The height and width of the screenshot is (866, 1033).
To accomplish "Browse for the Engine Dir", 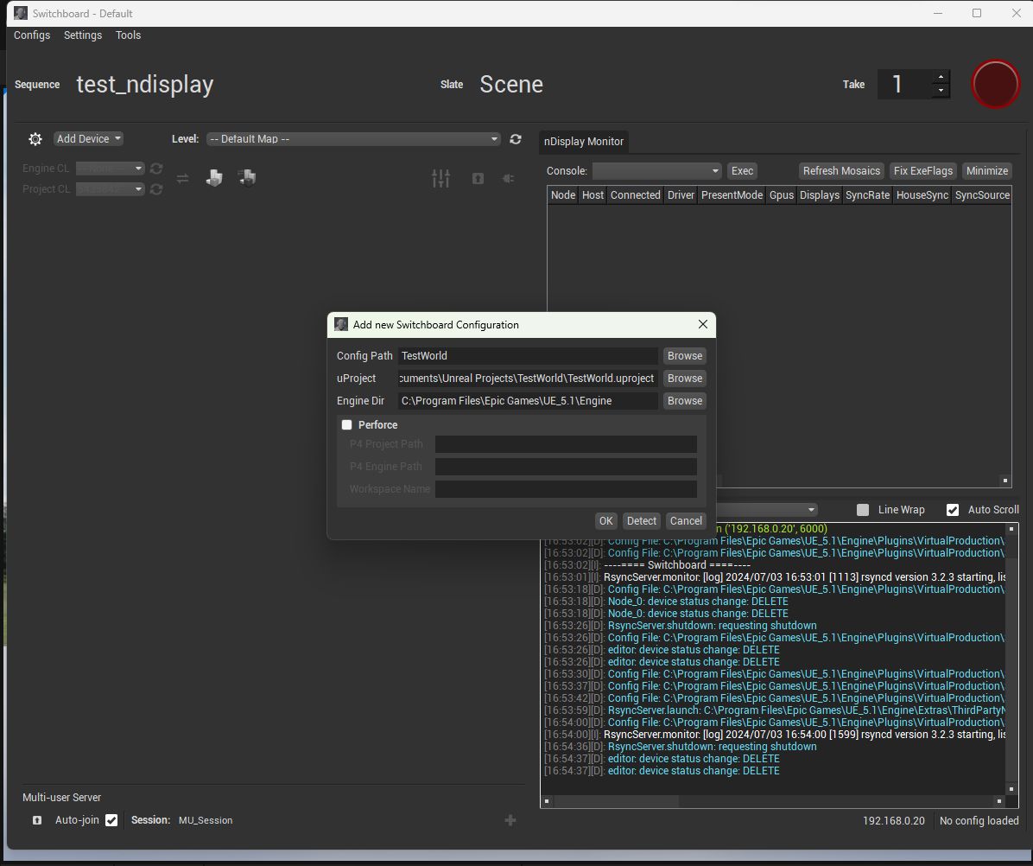I will [x=685, y=401].
